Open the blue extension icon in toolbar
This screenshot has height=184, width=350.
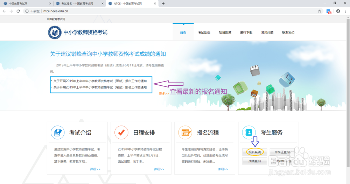coord(329,11)
